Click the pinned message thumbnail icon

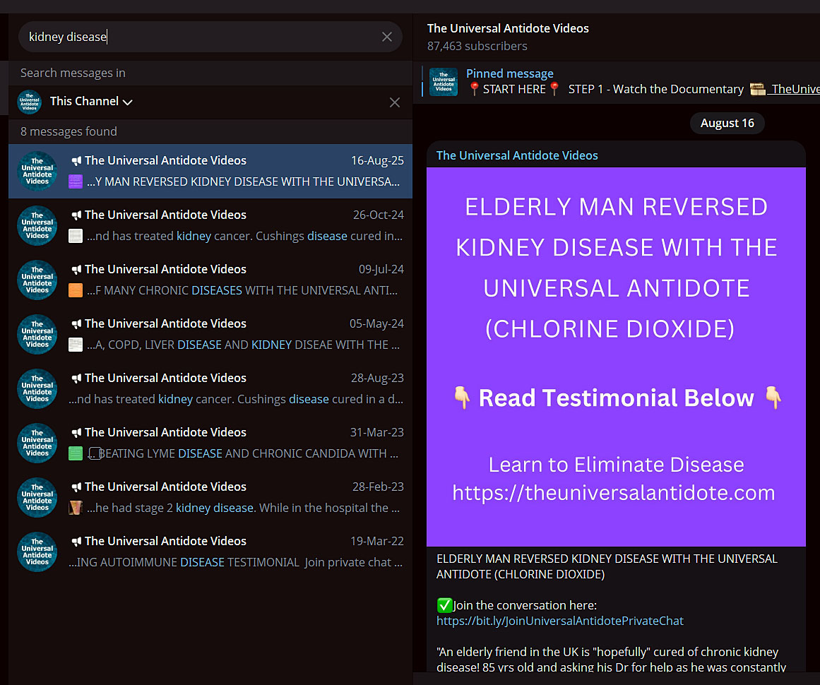(444, 81)
